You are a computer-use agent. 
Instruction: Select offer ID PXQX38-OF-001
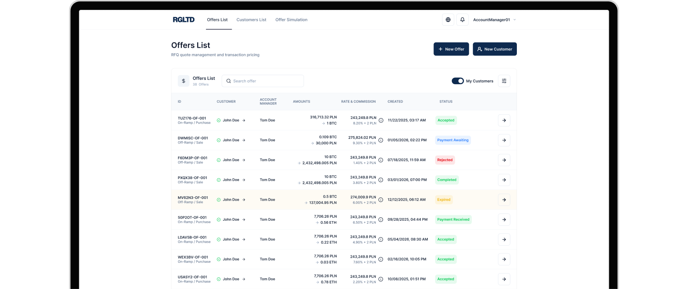[192, 178]
